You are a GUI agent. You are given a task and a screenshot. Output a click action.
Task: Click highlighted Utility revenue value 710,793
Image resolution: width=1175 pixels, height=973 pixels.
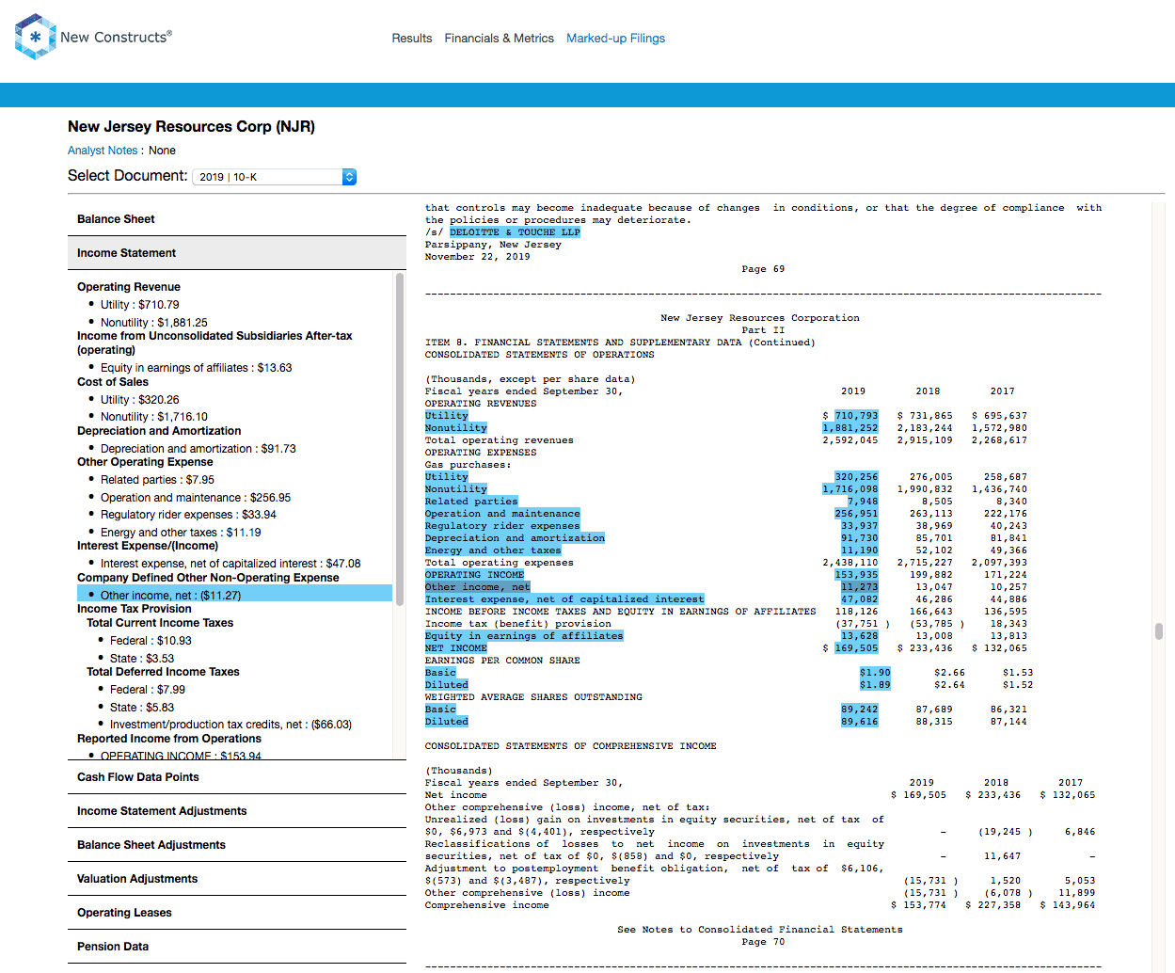click(856, 416)
